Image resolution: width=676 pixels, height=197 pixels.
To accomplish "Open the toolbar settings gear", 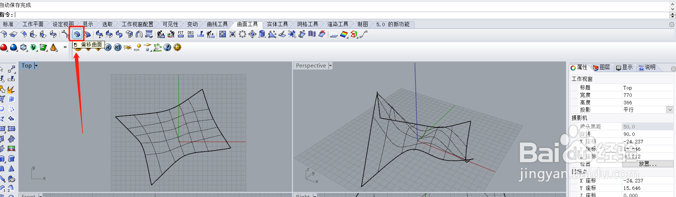I will (671, 24).
